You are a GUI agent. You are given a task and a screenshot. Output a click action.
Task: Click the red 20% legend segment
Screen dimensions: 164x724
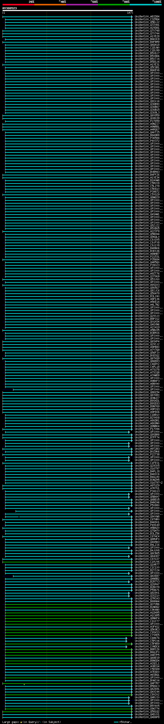click(18, 5)
